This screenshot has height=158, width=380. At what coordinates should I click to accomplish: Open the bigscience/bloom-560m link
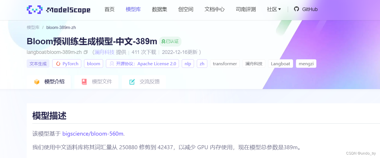pos(93,134)
